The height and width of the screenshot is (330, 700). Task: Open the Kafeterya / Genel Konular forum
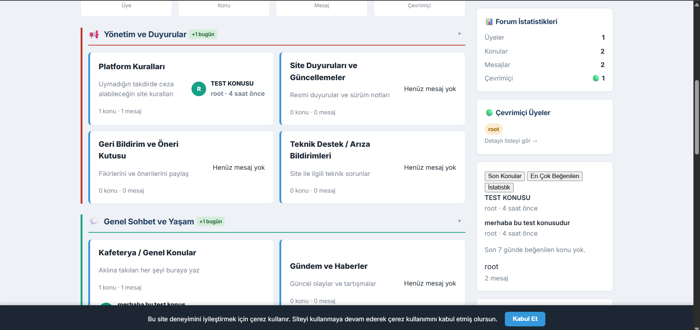147,253
